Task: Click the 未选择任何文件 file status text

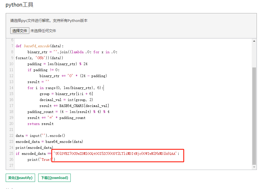Action: (x=43, y=31)
